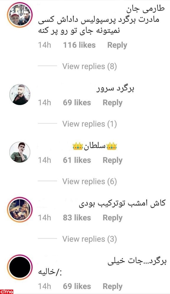Reply to the comment with 83 likes
The height and width of the screenshot is (294, 170).
click(x=113, y=218)
